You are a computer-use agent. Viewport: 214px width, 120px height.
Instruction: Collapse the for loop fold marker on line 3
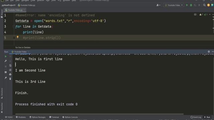pos(14,26)
